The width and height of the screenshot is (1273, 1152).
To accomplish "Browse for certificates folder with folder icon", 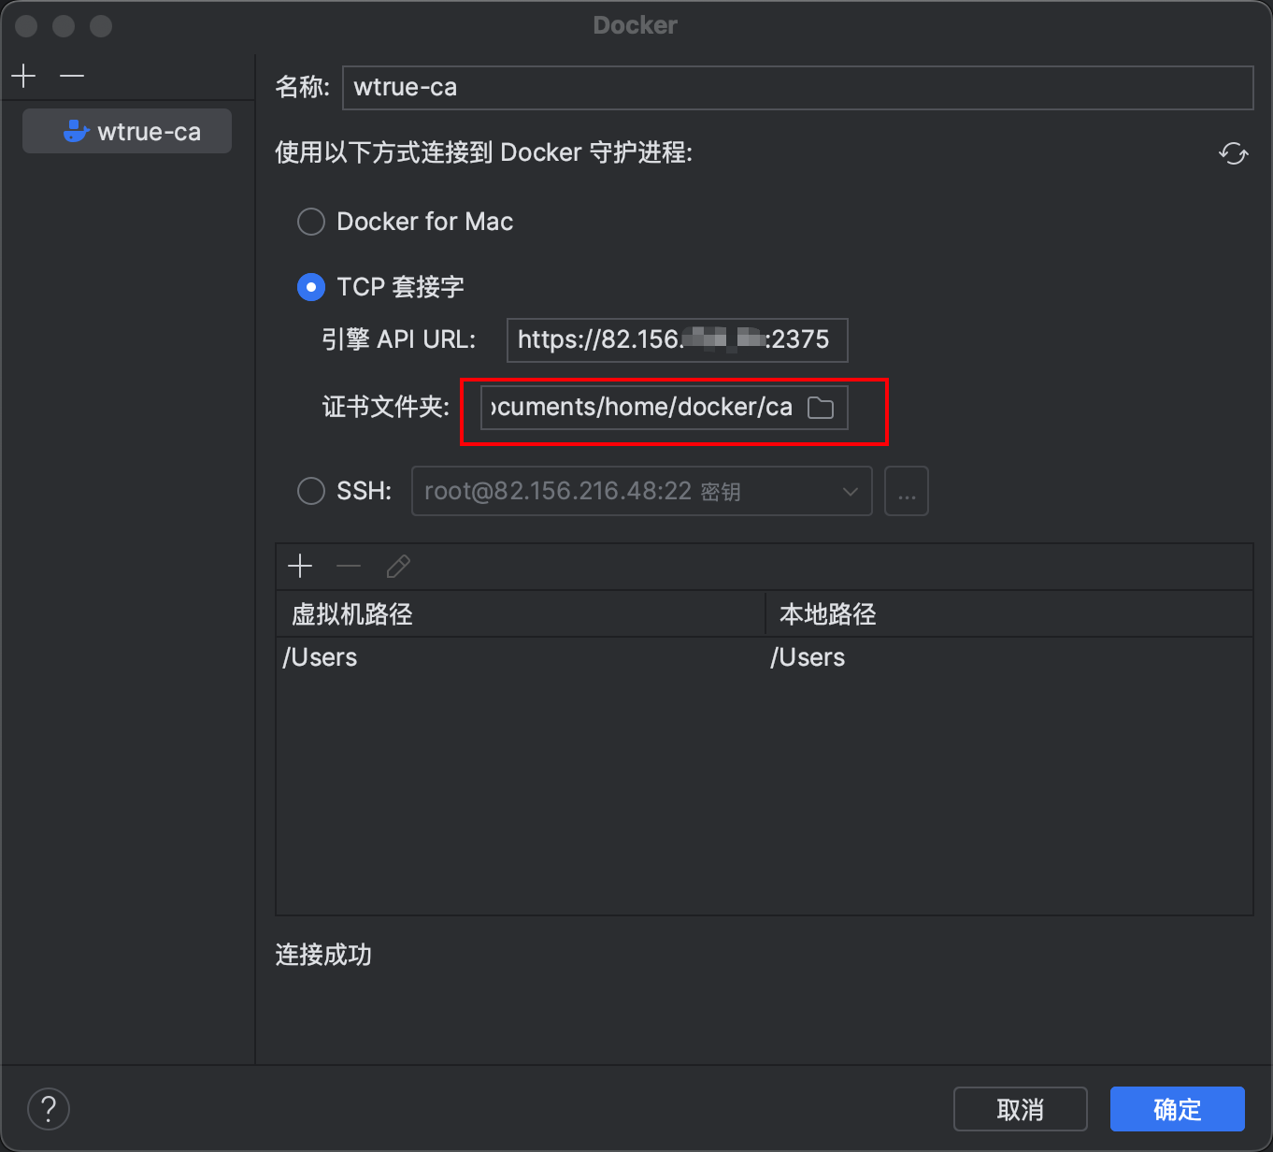I will (821, 408).
